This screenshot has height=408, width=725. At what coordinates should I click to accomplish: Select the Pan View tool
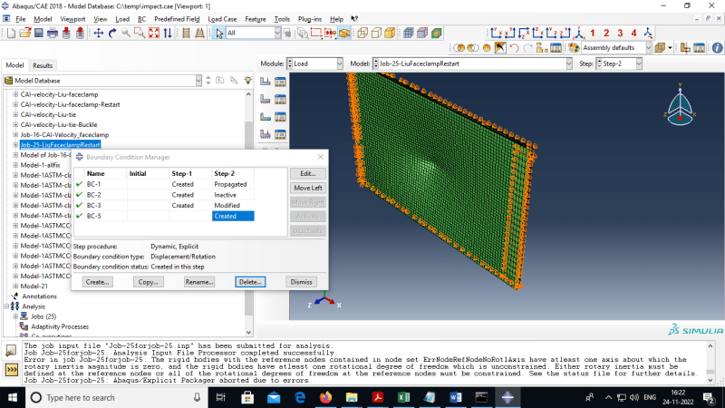(99, 33)
